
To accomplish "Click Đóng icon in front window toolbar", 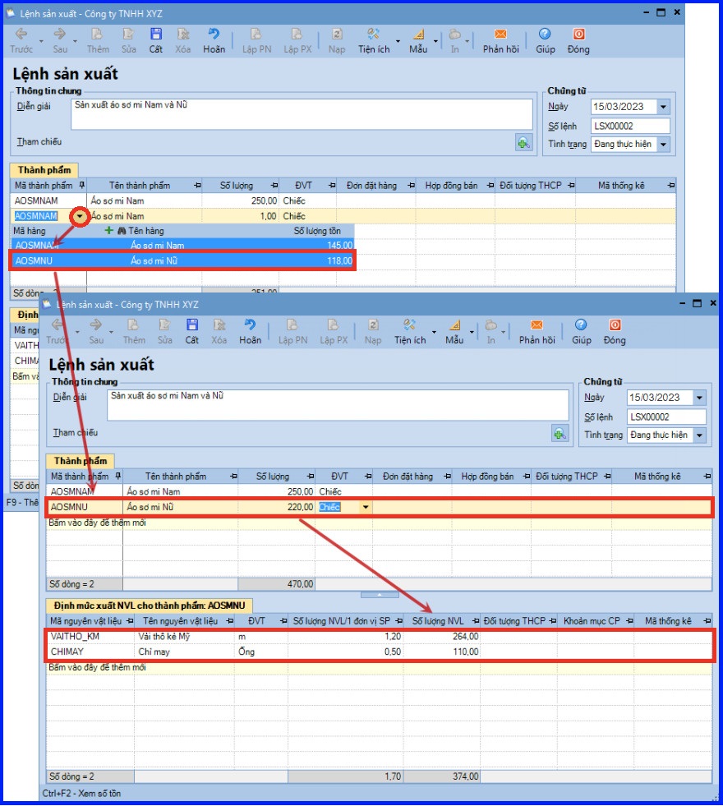I will click(x=615, y=325).
